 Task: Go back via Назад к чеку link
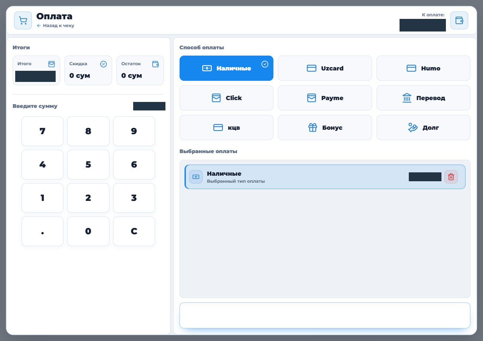56,26
